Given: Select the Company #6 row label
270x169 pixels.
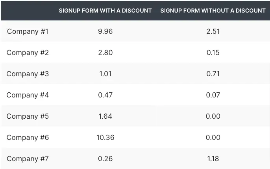Looking at the screenshot, I should [28, 138].
